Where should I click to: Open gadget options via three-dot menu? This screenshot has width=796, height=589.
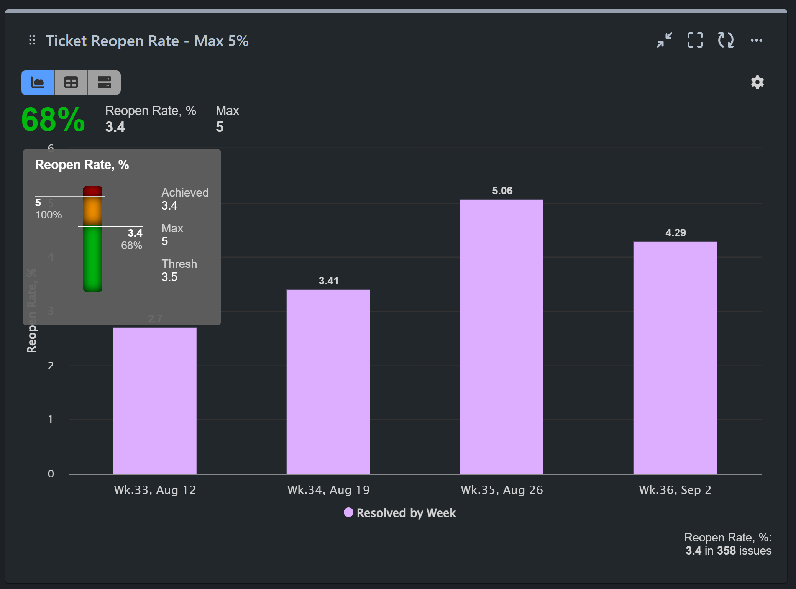click(x=757, y=40)
